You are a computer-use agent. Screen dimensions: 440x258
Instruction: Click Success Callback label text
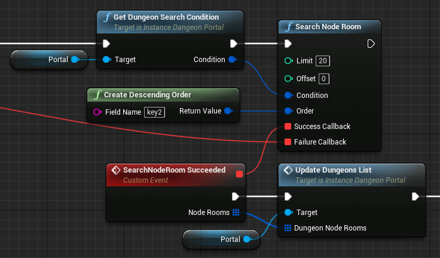322,127
